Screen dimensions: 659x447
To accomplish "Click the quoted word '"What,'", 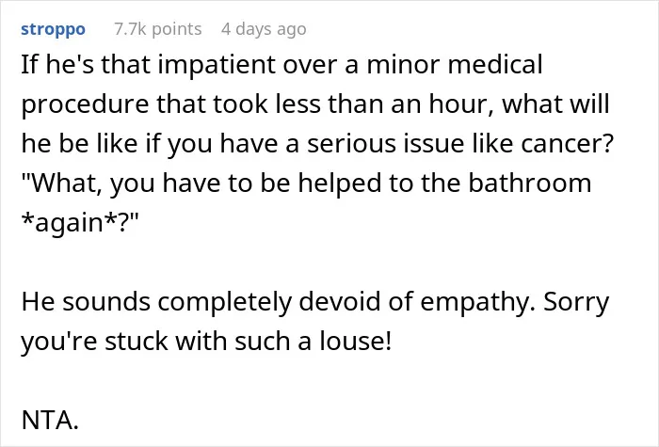I will [61, 184].
